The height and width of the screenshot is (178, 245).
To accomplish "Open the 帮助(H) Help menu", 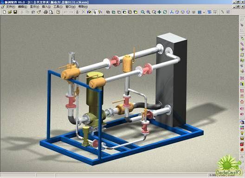I will (83, 7).
